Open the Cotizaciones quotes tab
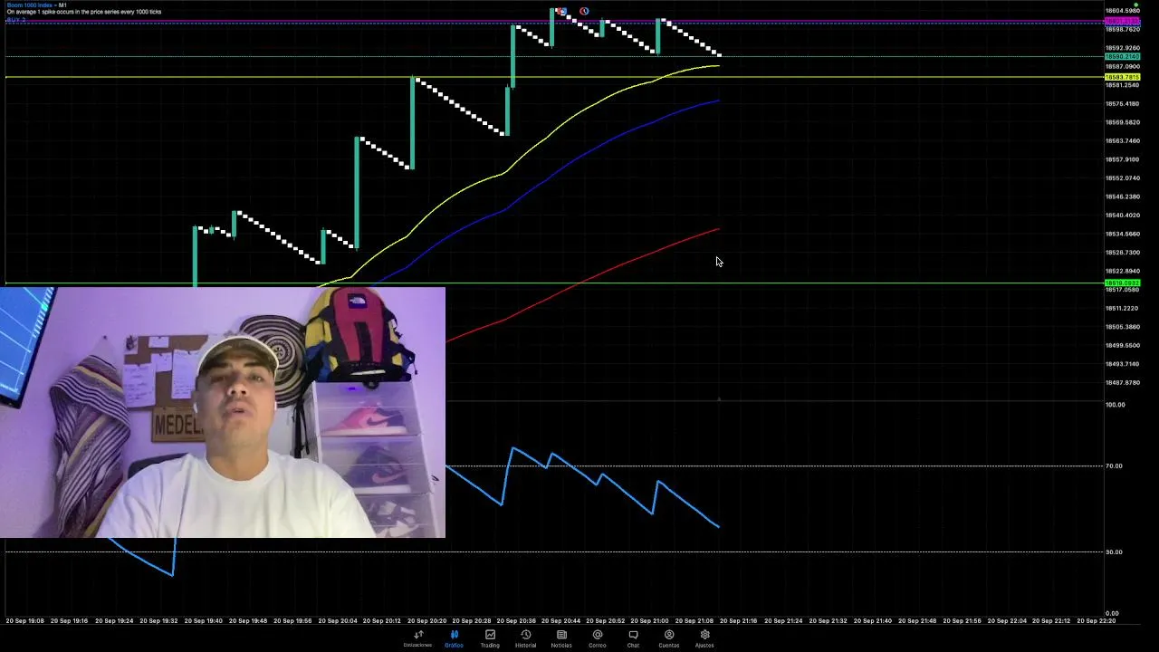 (x=418, y=639)
